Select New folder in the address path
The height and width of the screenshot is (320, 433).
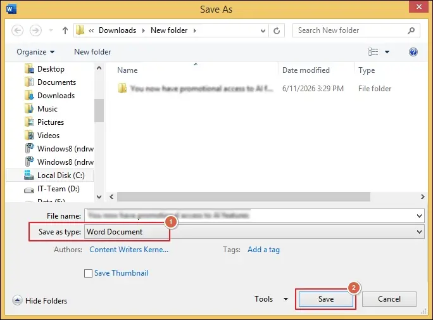tap(169, 30)
